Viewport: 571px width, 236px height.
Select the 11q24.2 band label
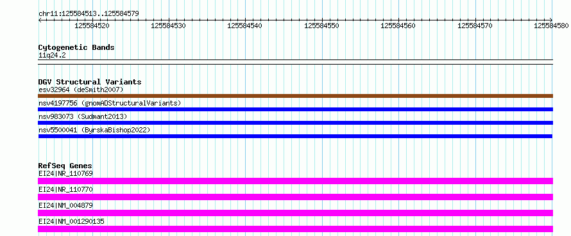(52, 55)
